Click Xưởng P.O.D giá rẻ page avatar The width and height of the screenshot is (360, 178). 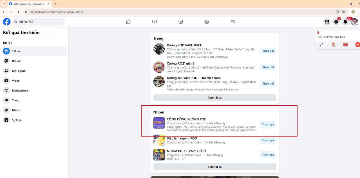click(x=159, y=67)
